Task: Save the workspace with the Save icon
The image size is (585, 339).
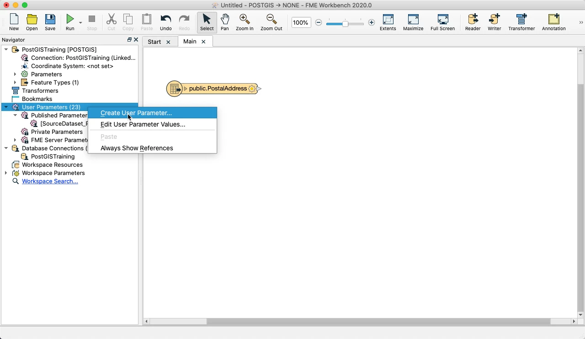Action: (50, 22)
